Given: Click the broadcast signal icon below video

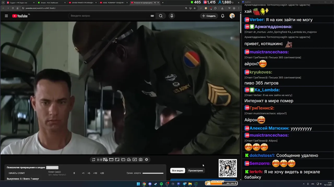Looking at the screenshot, I should point(99,160).
